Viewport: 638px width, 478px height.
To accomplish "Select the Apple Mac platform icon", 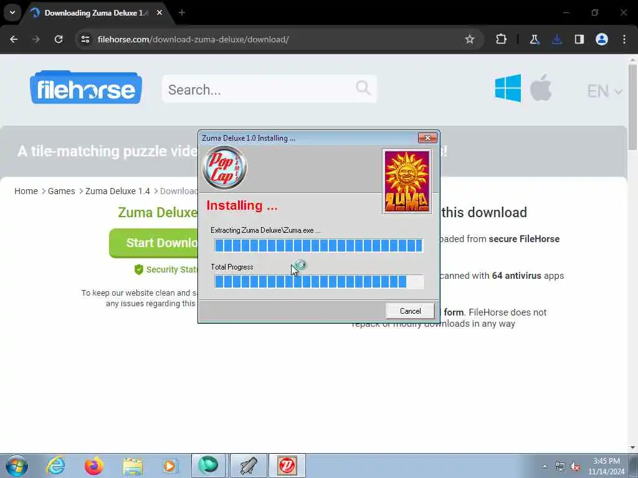I will coord(541,87).
